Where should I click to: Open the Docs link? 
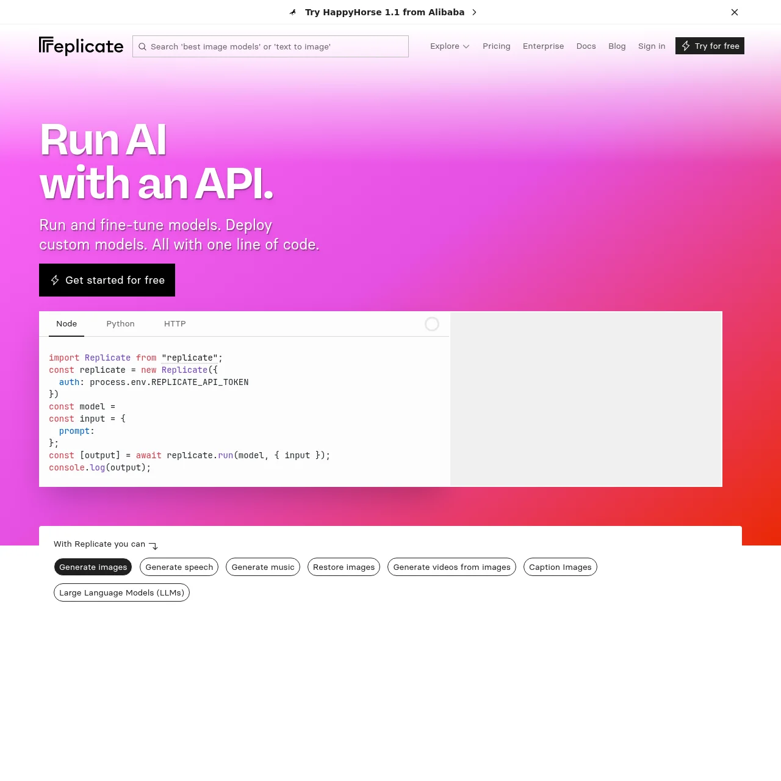point(586,46)
